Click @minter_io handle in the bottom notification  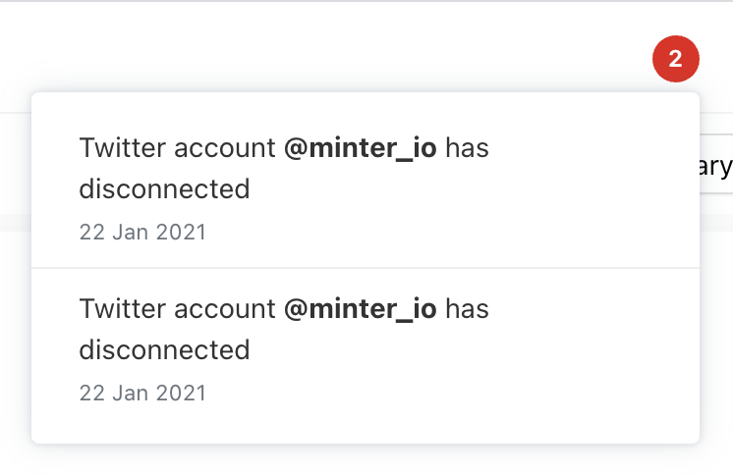pos(360,309)
